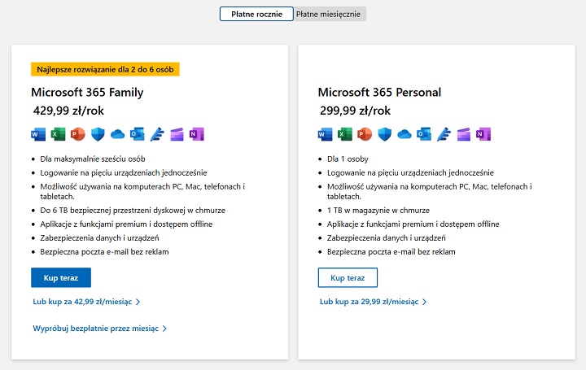This screenshot has height=370, width=586.
Task: Click chevron next to Wypróbuj bezpłatnie przez miesiąc
Action: [x=164, y=329]
